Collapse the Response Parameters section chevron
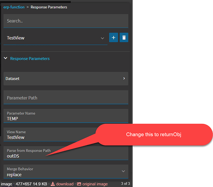Screen dimensions: 213x187 click(x=6, y=58)
